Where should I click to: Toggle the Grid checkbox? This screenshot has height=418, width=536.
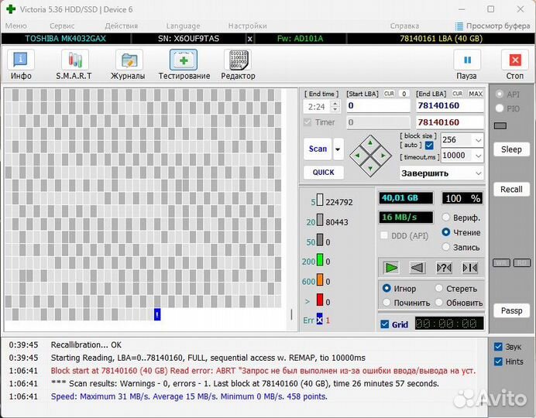pyautogui.click(x=385, y=324)
